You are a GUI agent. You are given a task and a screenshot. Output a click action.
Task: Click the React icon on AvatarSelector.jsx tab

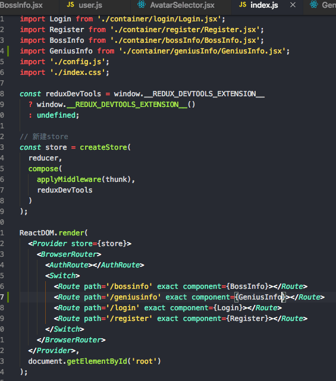[142, 4]
